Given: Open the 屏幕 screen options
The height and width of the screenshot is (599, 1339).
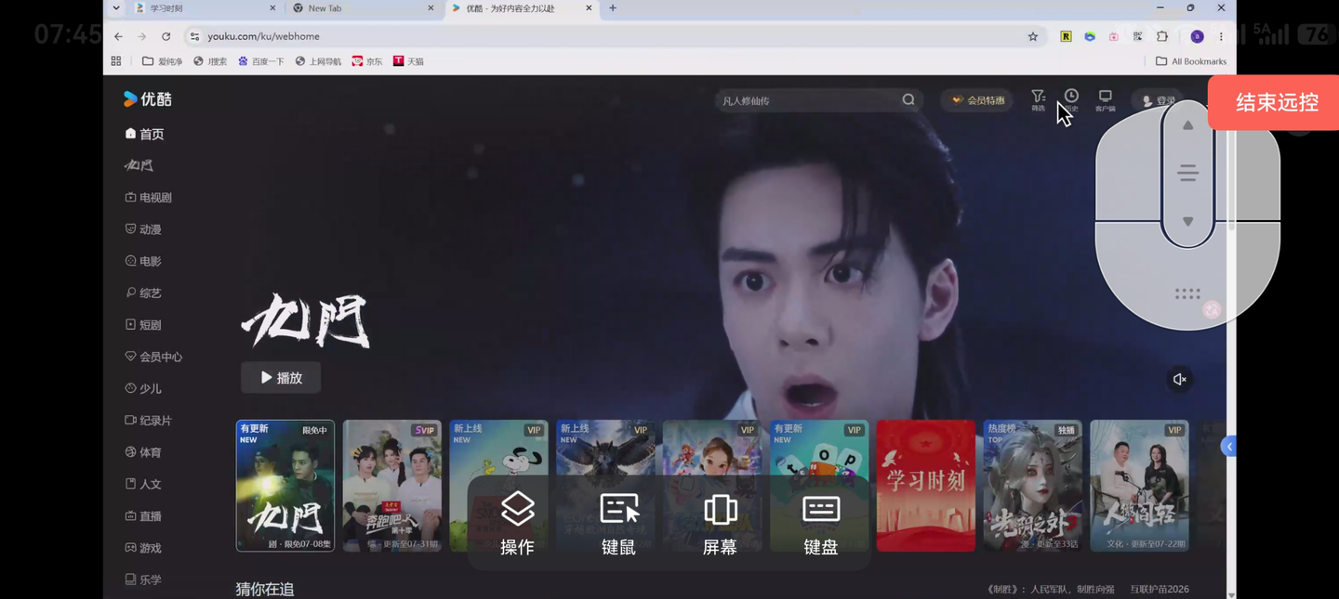Looking at the screenshot, I should [x=720, y=524].
